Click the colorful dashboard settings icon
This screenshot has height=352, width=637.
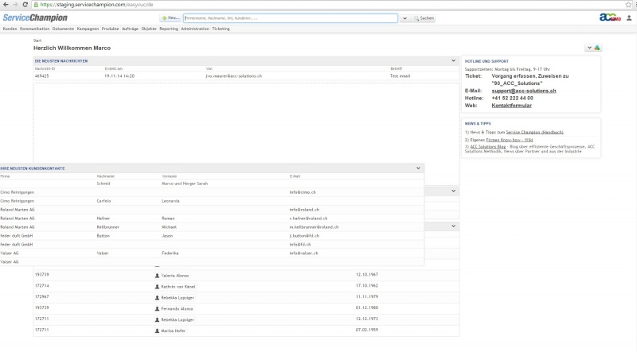coord(597,48)
